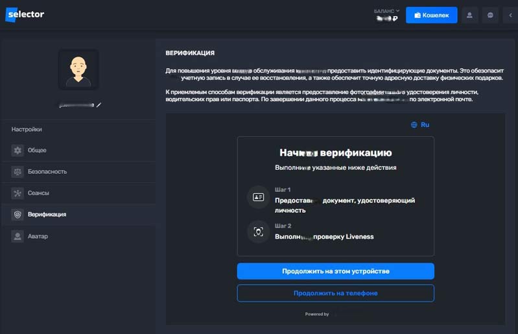Viewport: 518px width, 334px height.
Task: Click the Шаг 1 label
Action: tap(283, 189)
